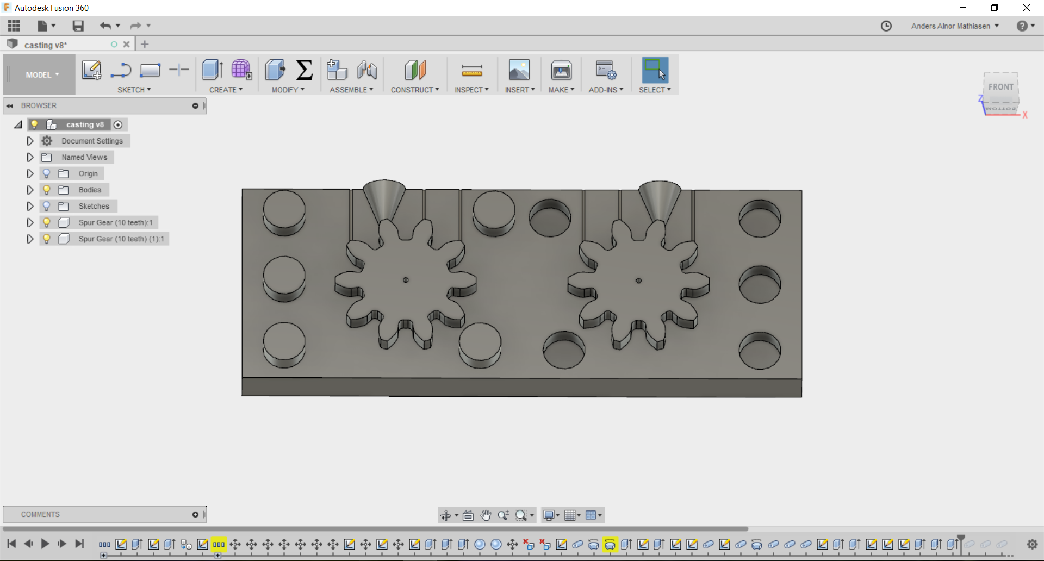Click the Scripts and Add-Ins icon

pyautogui.click(x=606, y=70)
